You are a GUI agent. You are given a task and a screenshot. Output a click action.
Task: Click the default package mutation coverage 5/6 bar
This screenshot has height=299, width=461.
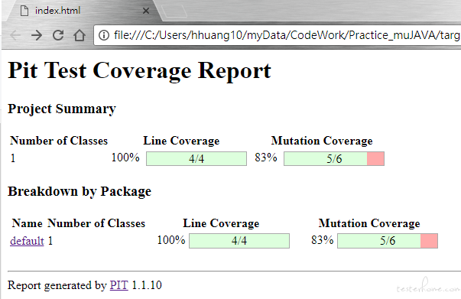pos(388,241)
